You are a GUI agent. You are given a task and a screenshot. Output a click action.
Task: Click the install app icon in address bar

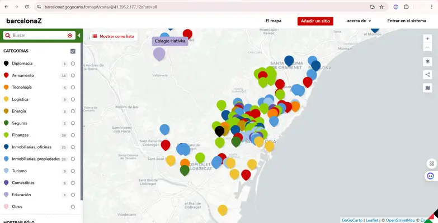[372, 7]
